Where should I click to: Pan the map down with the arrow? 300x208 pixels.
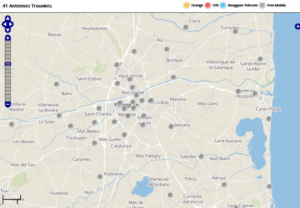point(8,30)
